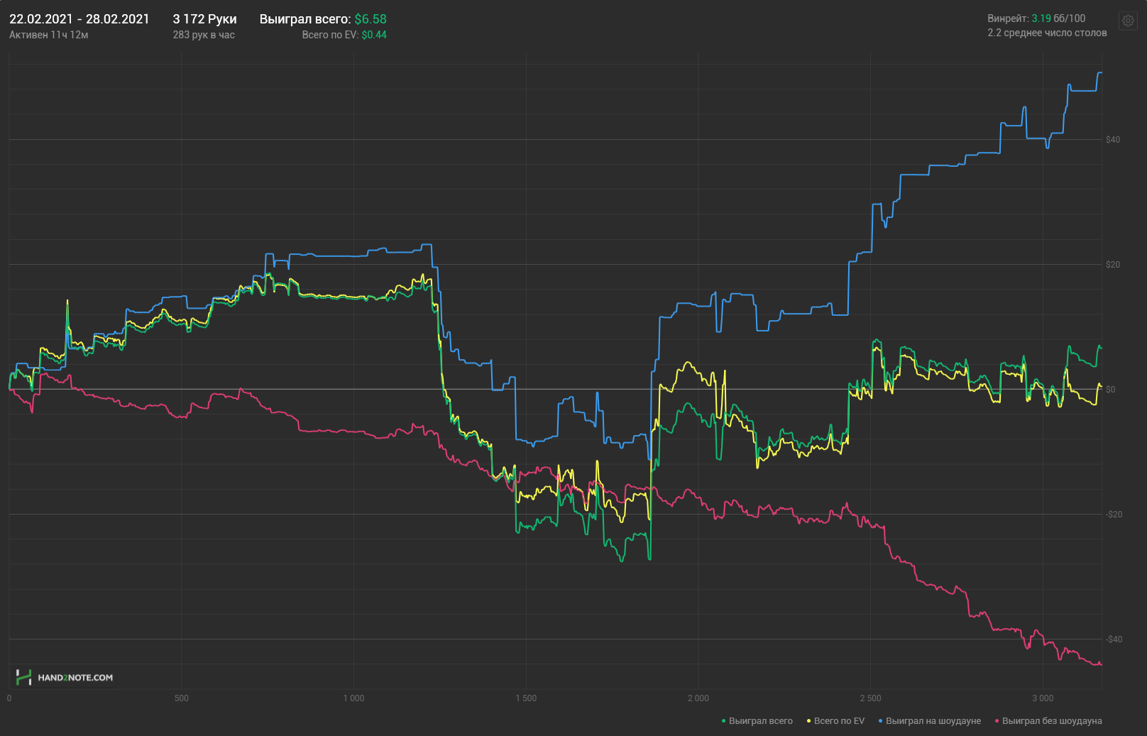Viewport: 1147px width, 736px height.
Task: Click the Винрейт 3.19 бб/100 stat
Action: (1036, 18)
